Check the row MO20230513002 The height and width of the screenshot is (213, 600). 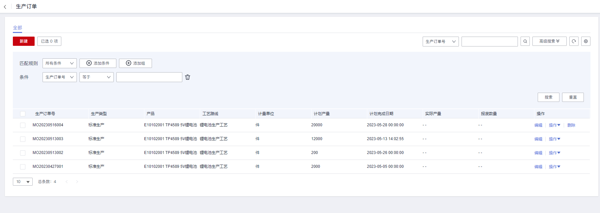point(23,153)
